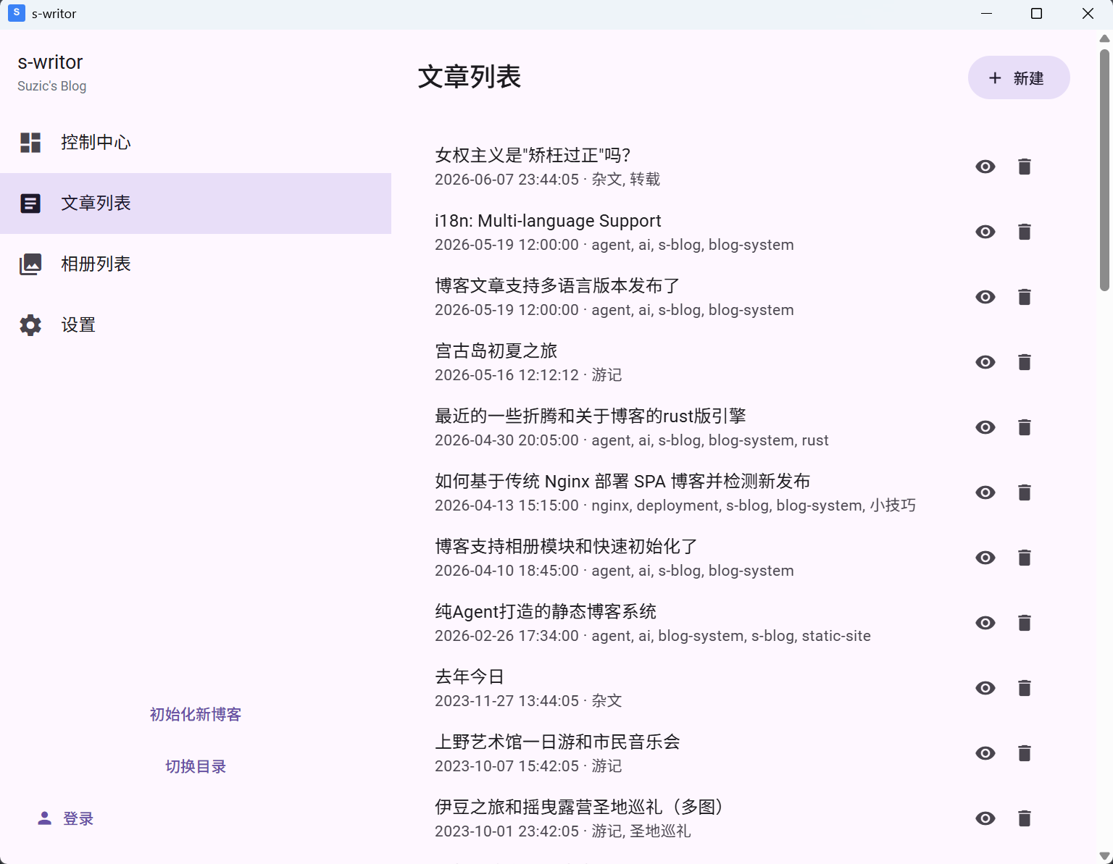Click eye icon for 上野艺术馆一日游和市民音乐会
Image resolution: width=1113 pixels, height=864 pixels.
point(985,753)
